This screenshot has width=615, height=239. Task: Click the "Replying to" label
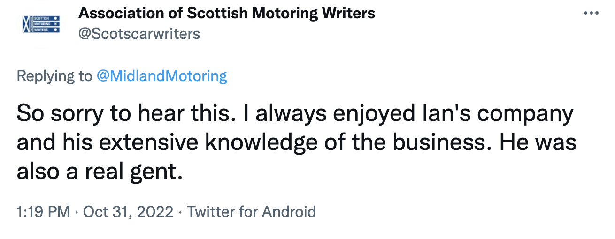tap(54, 76)
